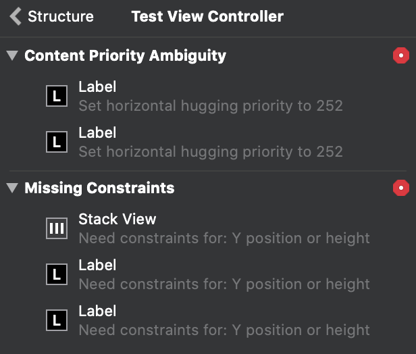
Task: Select the Missing Constraints heading text
Action: pos(99,188)
